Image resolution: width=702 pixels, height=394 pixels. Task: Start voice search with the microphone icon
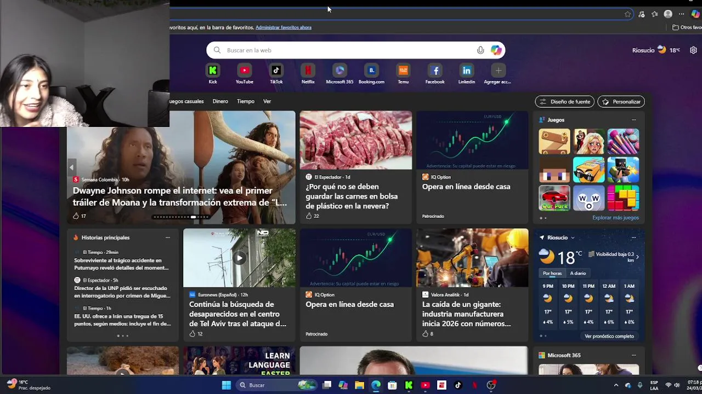pyautogui.click(x=480, y=50)
